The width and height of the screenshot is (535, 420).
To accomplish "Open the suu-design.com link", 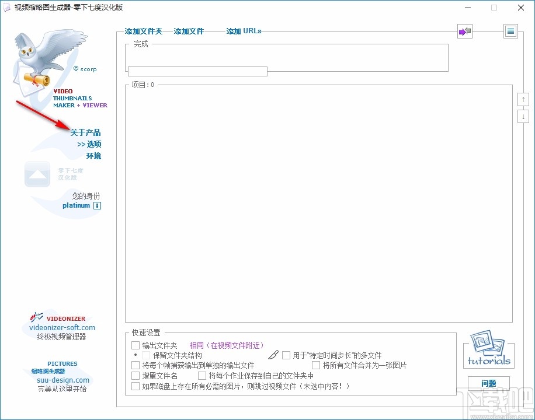I will click(x=62, y=380).
